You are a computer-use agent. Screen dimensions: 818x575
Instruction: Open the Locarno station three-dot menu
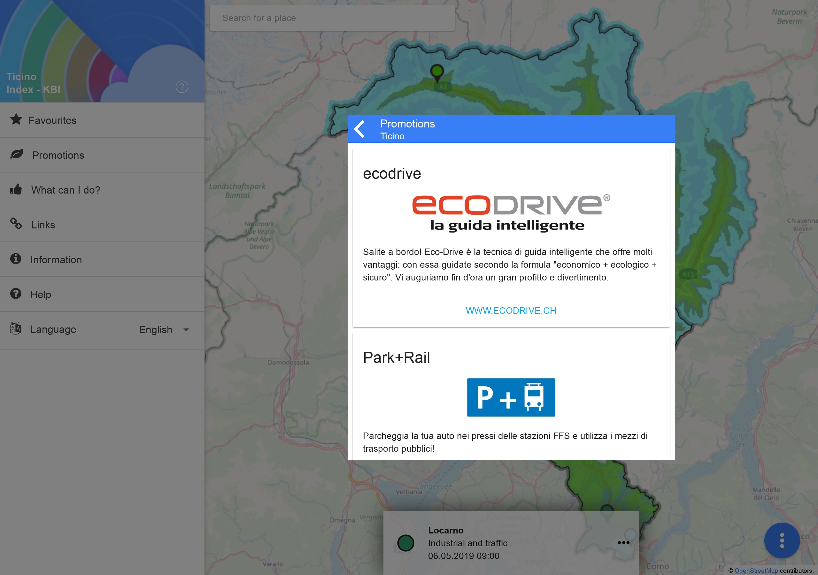623,543
